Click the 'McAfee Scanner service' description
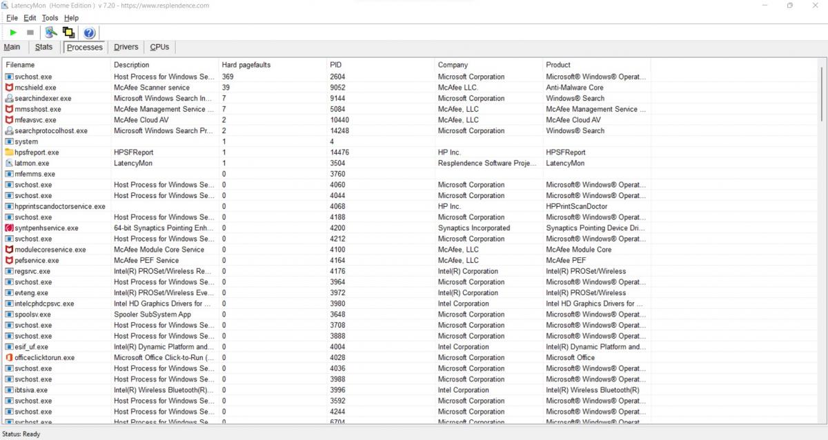The image size is (828, 440). [x=152, y=88]
